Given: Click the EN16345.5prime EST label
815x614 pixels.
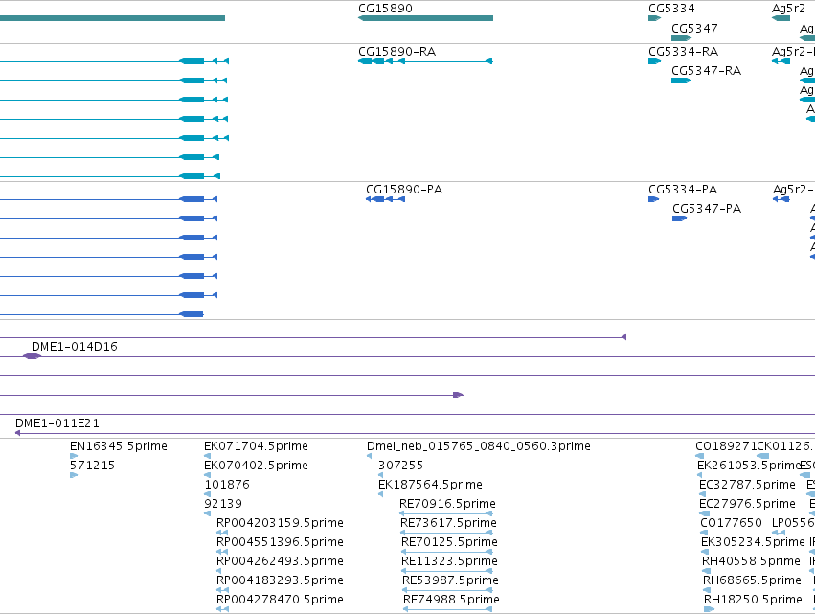Looking at the screenshot, I should [x=119, y=446].
